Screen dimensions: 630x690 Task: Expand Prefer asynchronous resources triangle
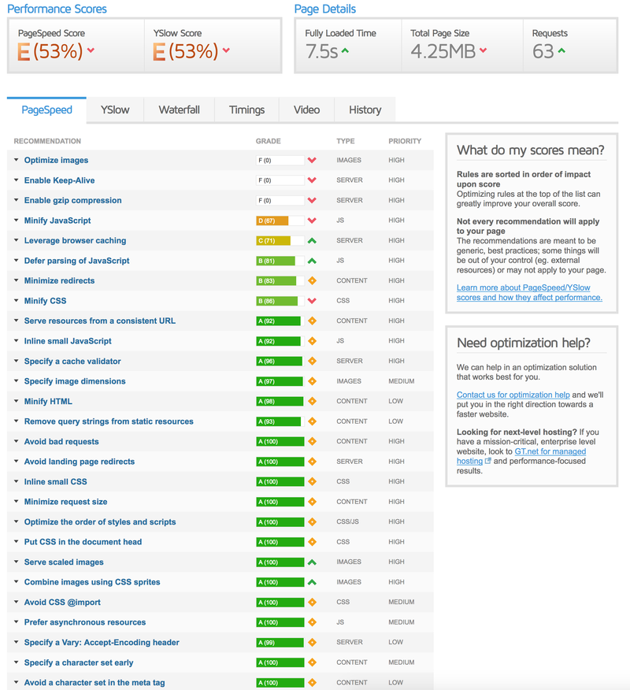(x=17, y=621)
